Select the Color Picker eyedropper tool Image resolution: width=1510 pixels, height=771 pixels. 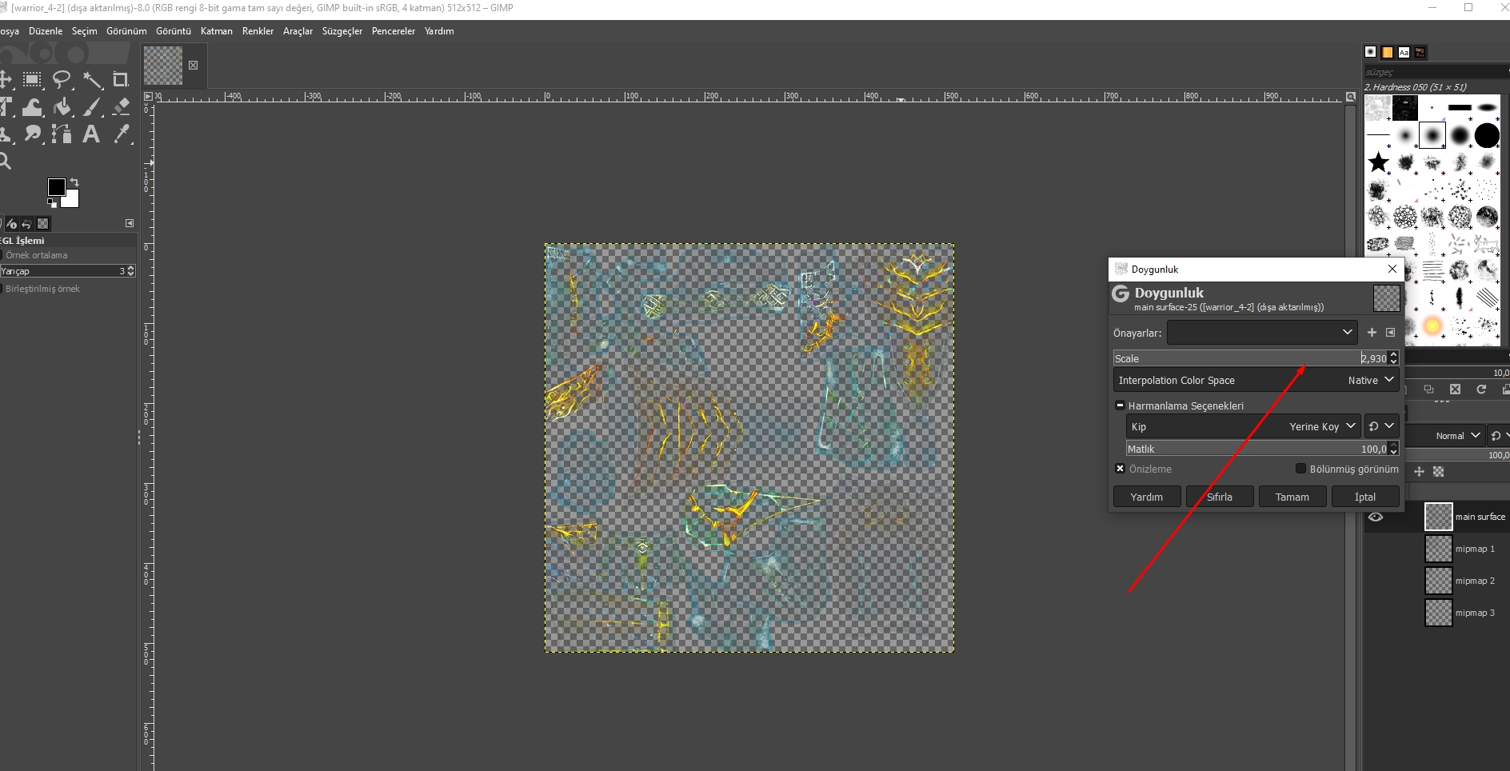click(x=121, y=134)
